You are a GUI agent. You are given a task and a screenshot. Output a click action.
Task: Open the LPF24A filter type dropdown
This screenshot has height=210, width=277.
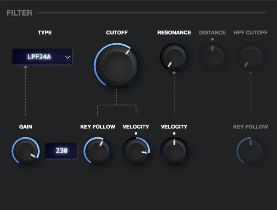[42, 57]
